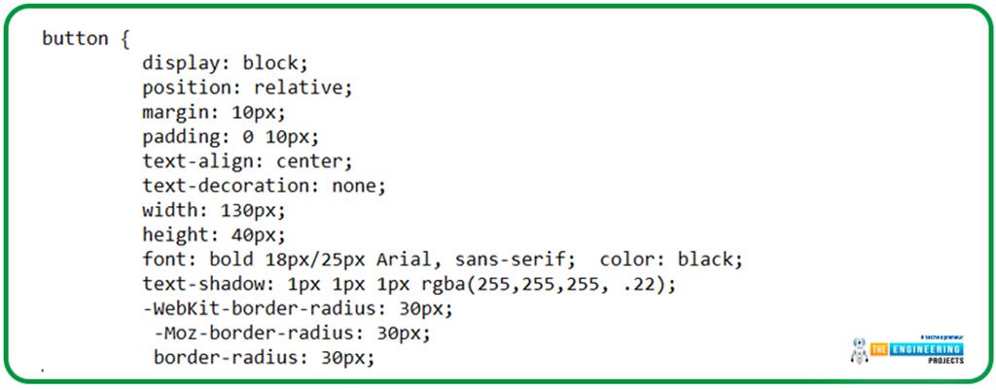Screen dimensions: 996x390
Task: Click the PROJECTS label under logo
Action: point(943,361)
